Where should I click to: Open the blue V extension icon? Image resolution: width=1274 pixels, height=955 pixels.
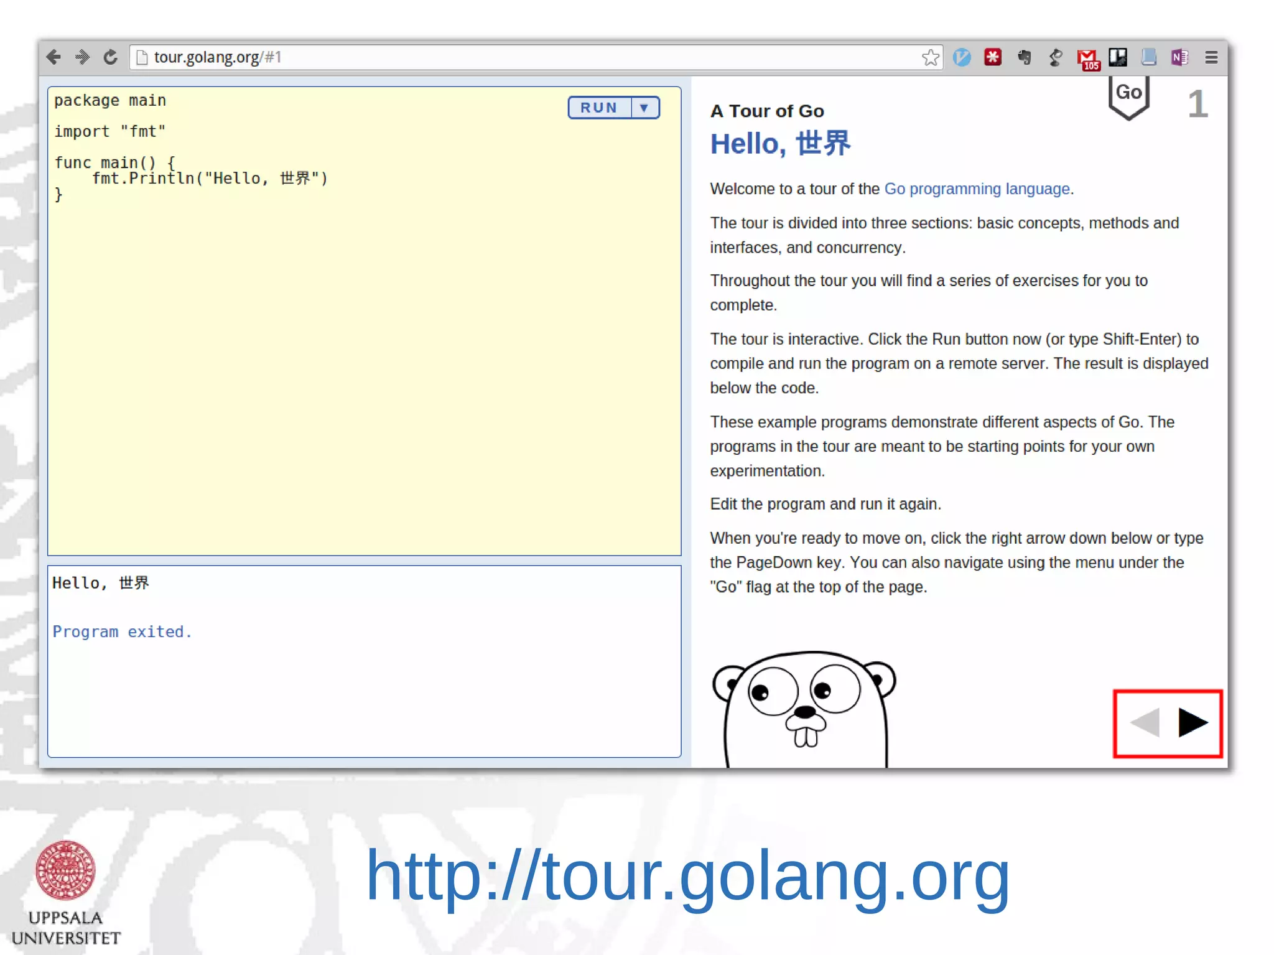(x=962, y=57)
